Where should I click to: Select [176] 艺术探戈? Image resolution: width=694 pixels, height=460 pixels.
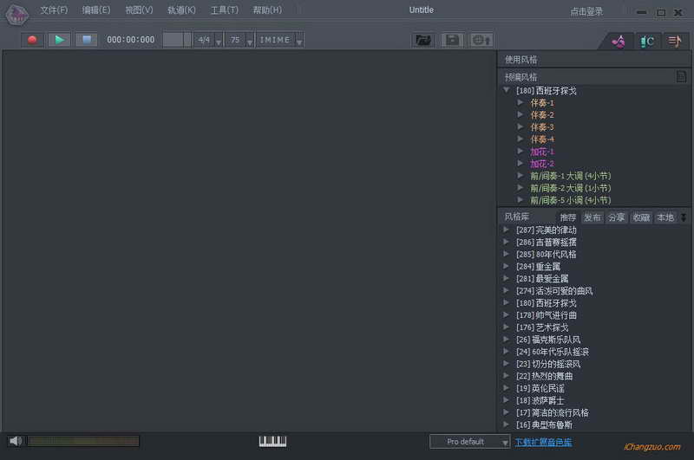click(542, 327)
